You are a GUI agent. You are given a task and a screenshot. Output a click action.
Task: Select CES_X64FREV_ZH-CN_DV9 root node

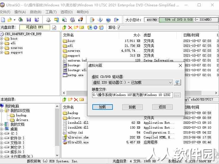point(23,34)
